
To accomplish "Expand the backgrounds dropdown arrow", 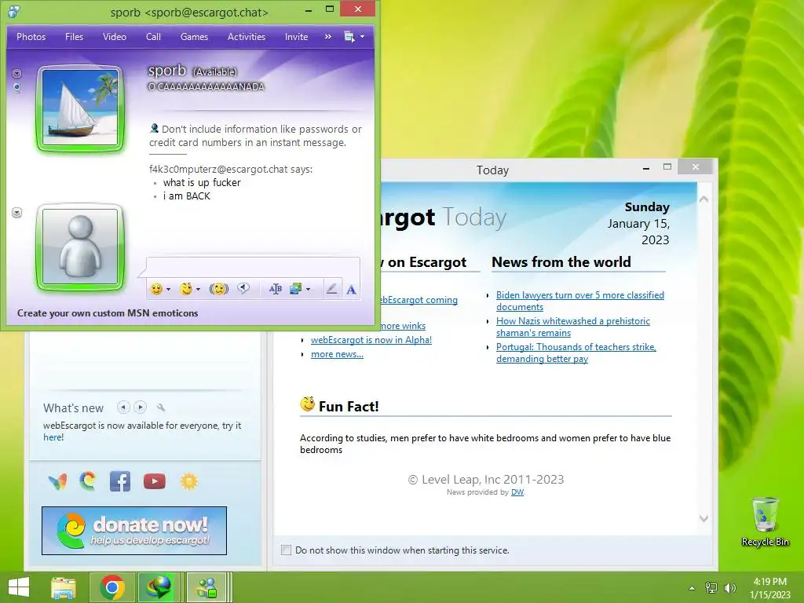I will [308, 290].
